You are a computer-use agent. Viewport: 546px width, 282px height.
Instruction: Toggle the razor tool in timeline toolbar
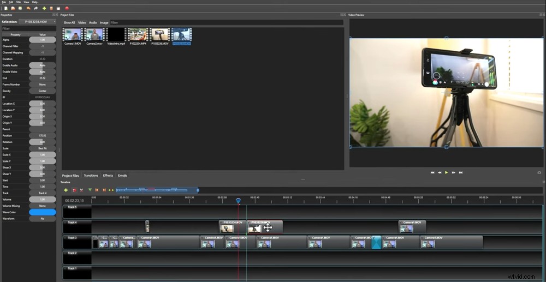pos(81,190)
